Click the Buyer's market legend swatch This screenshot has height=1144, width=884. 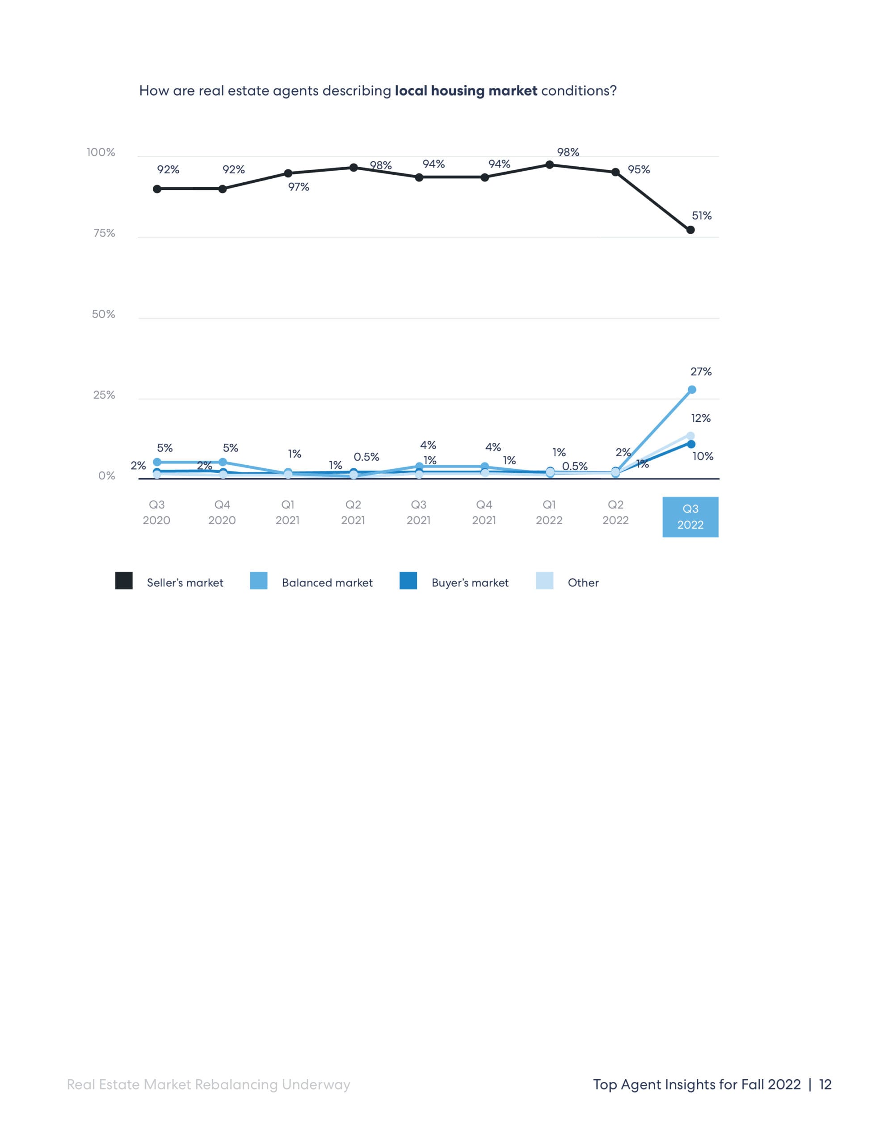click(x=408, y=581)
